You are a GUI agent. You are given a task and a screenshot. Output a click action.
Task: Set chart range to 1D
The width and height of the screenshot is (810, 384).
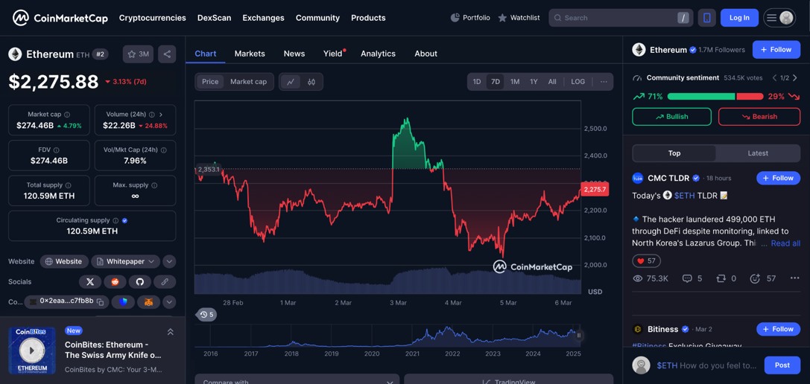(x=477, y=82)
